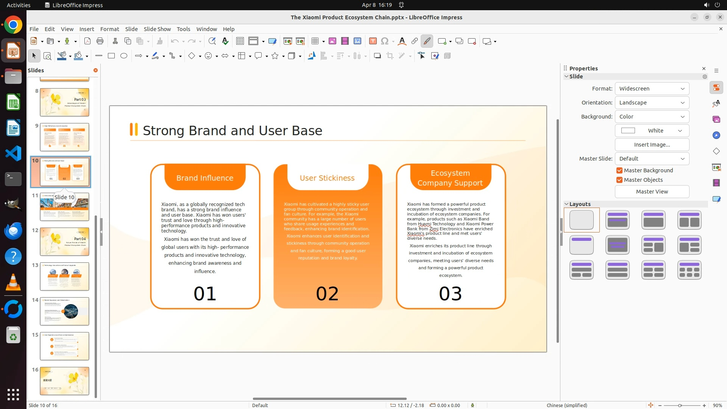
Task: Click the Display Grid toolbar icon
Action: [x=240, y=41]
